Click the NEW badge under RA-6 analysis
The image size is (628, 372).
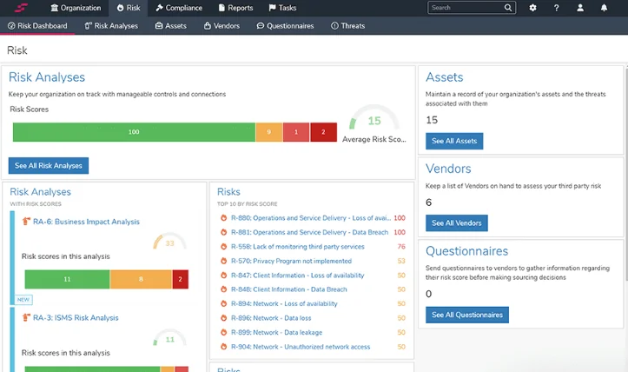(x=23, y=300)
